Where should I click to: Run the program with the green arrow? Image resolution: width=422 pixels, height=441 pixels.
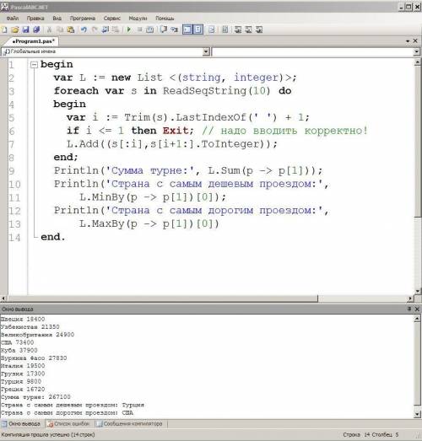[x=129, y=30]
